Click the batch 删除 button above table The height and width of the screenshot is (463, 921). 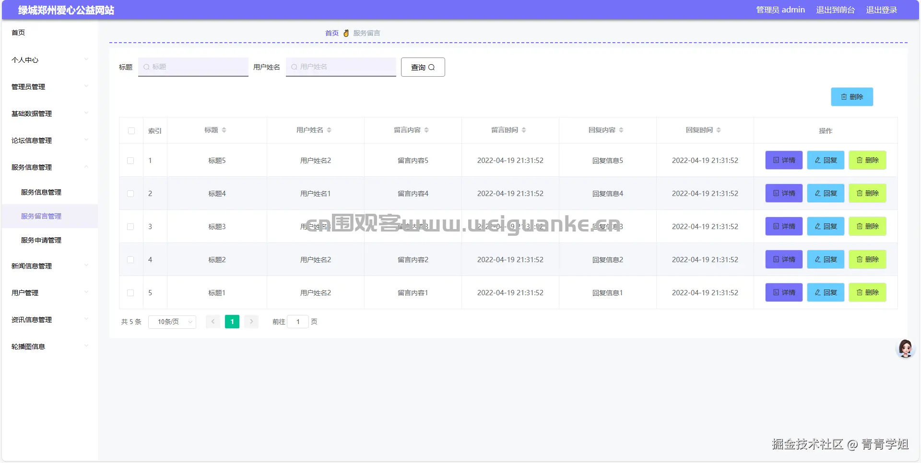tap(852, 97)
